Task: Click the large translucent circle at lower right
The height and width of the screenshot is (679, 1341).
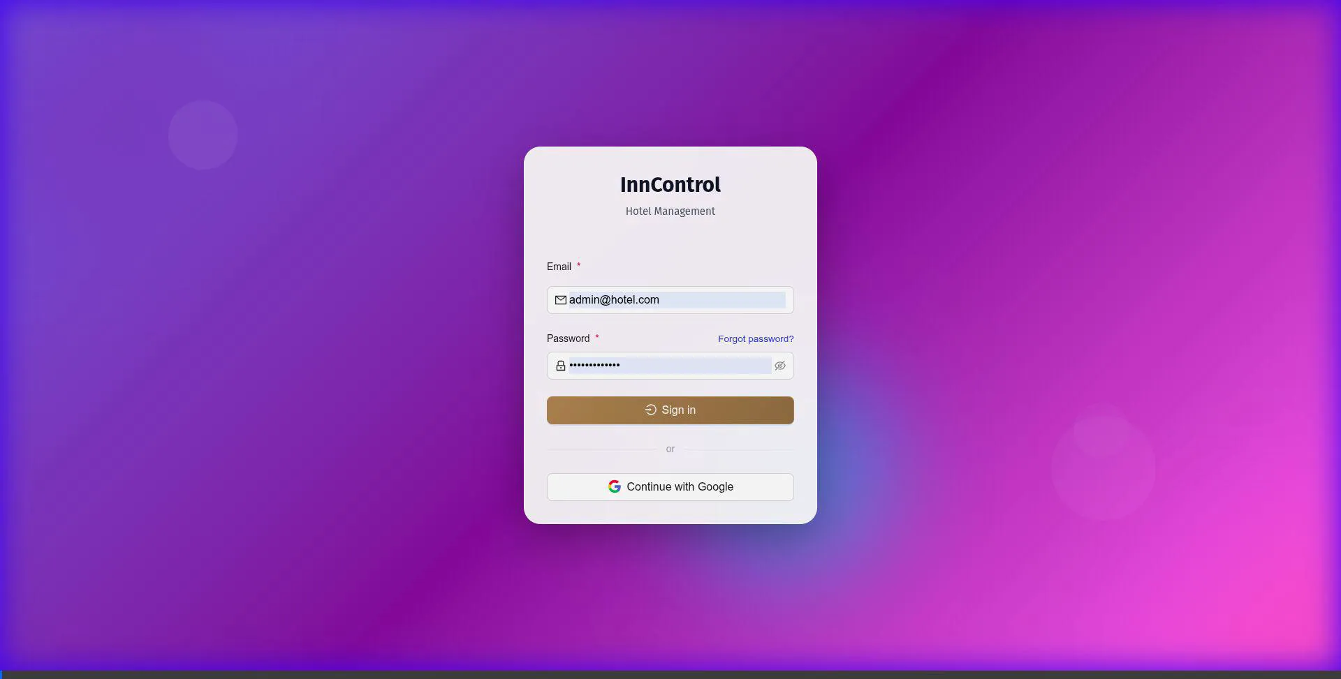Action: pos(1103,469)
